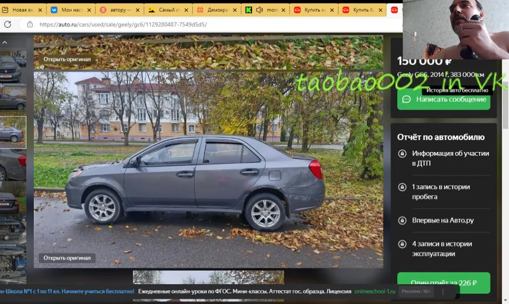Click the main gray Geely car photo

(208, 169)
